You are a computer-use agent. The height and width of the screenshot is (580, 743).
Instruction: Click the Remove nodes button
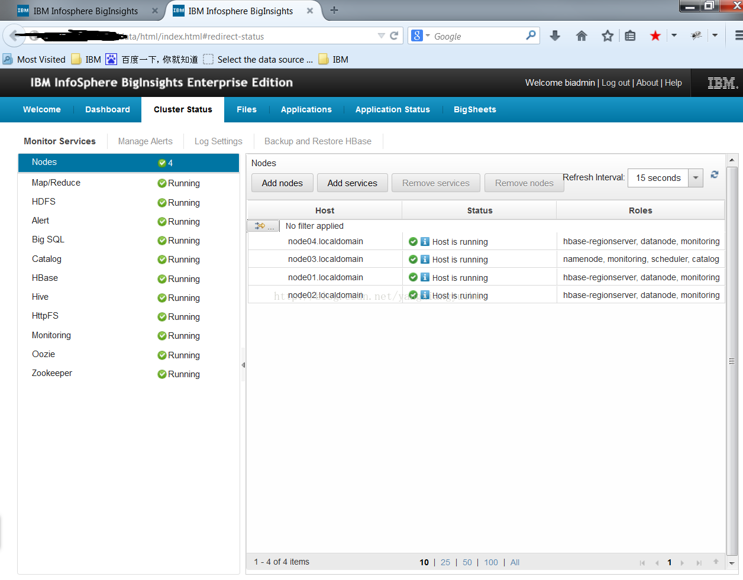[x=524, y=183]
